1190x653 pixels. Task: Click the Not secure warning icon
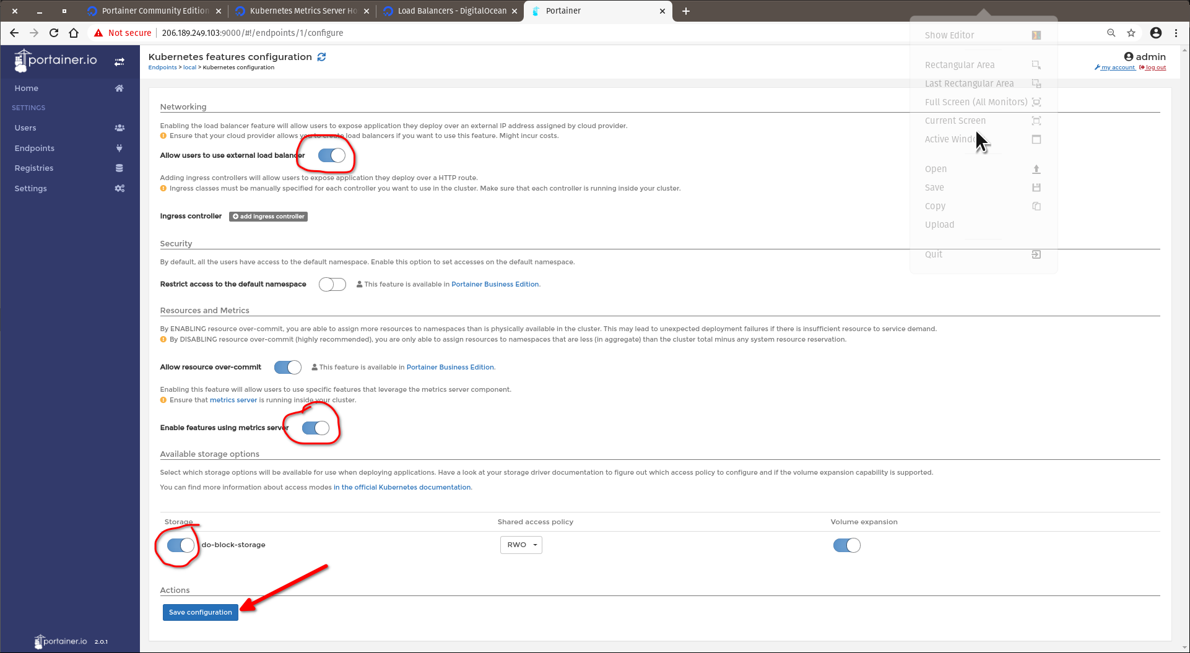(98, 33)
